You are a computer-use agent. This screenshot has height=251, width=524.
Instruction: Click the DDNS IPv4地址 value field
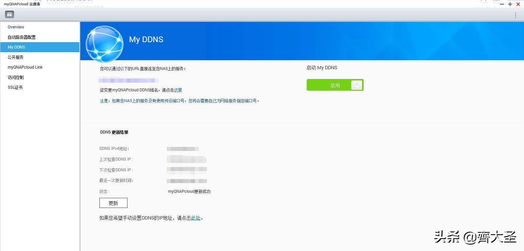pos(183,149)
